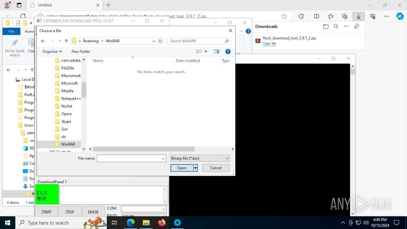Viewport: 407px width, 229px height.
Task: Open Edge favorites list
Action: [x=331, y=16]
